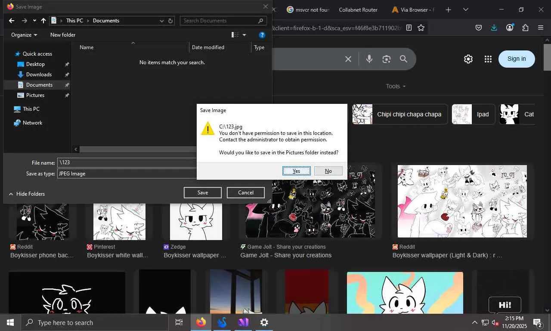Screen dimensions: 551x331
Task: Open the Zedge Boykisser wallpaper thumbnail
Action: (196, 221)
